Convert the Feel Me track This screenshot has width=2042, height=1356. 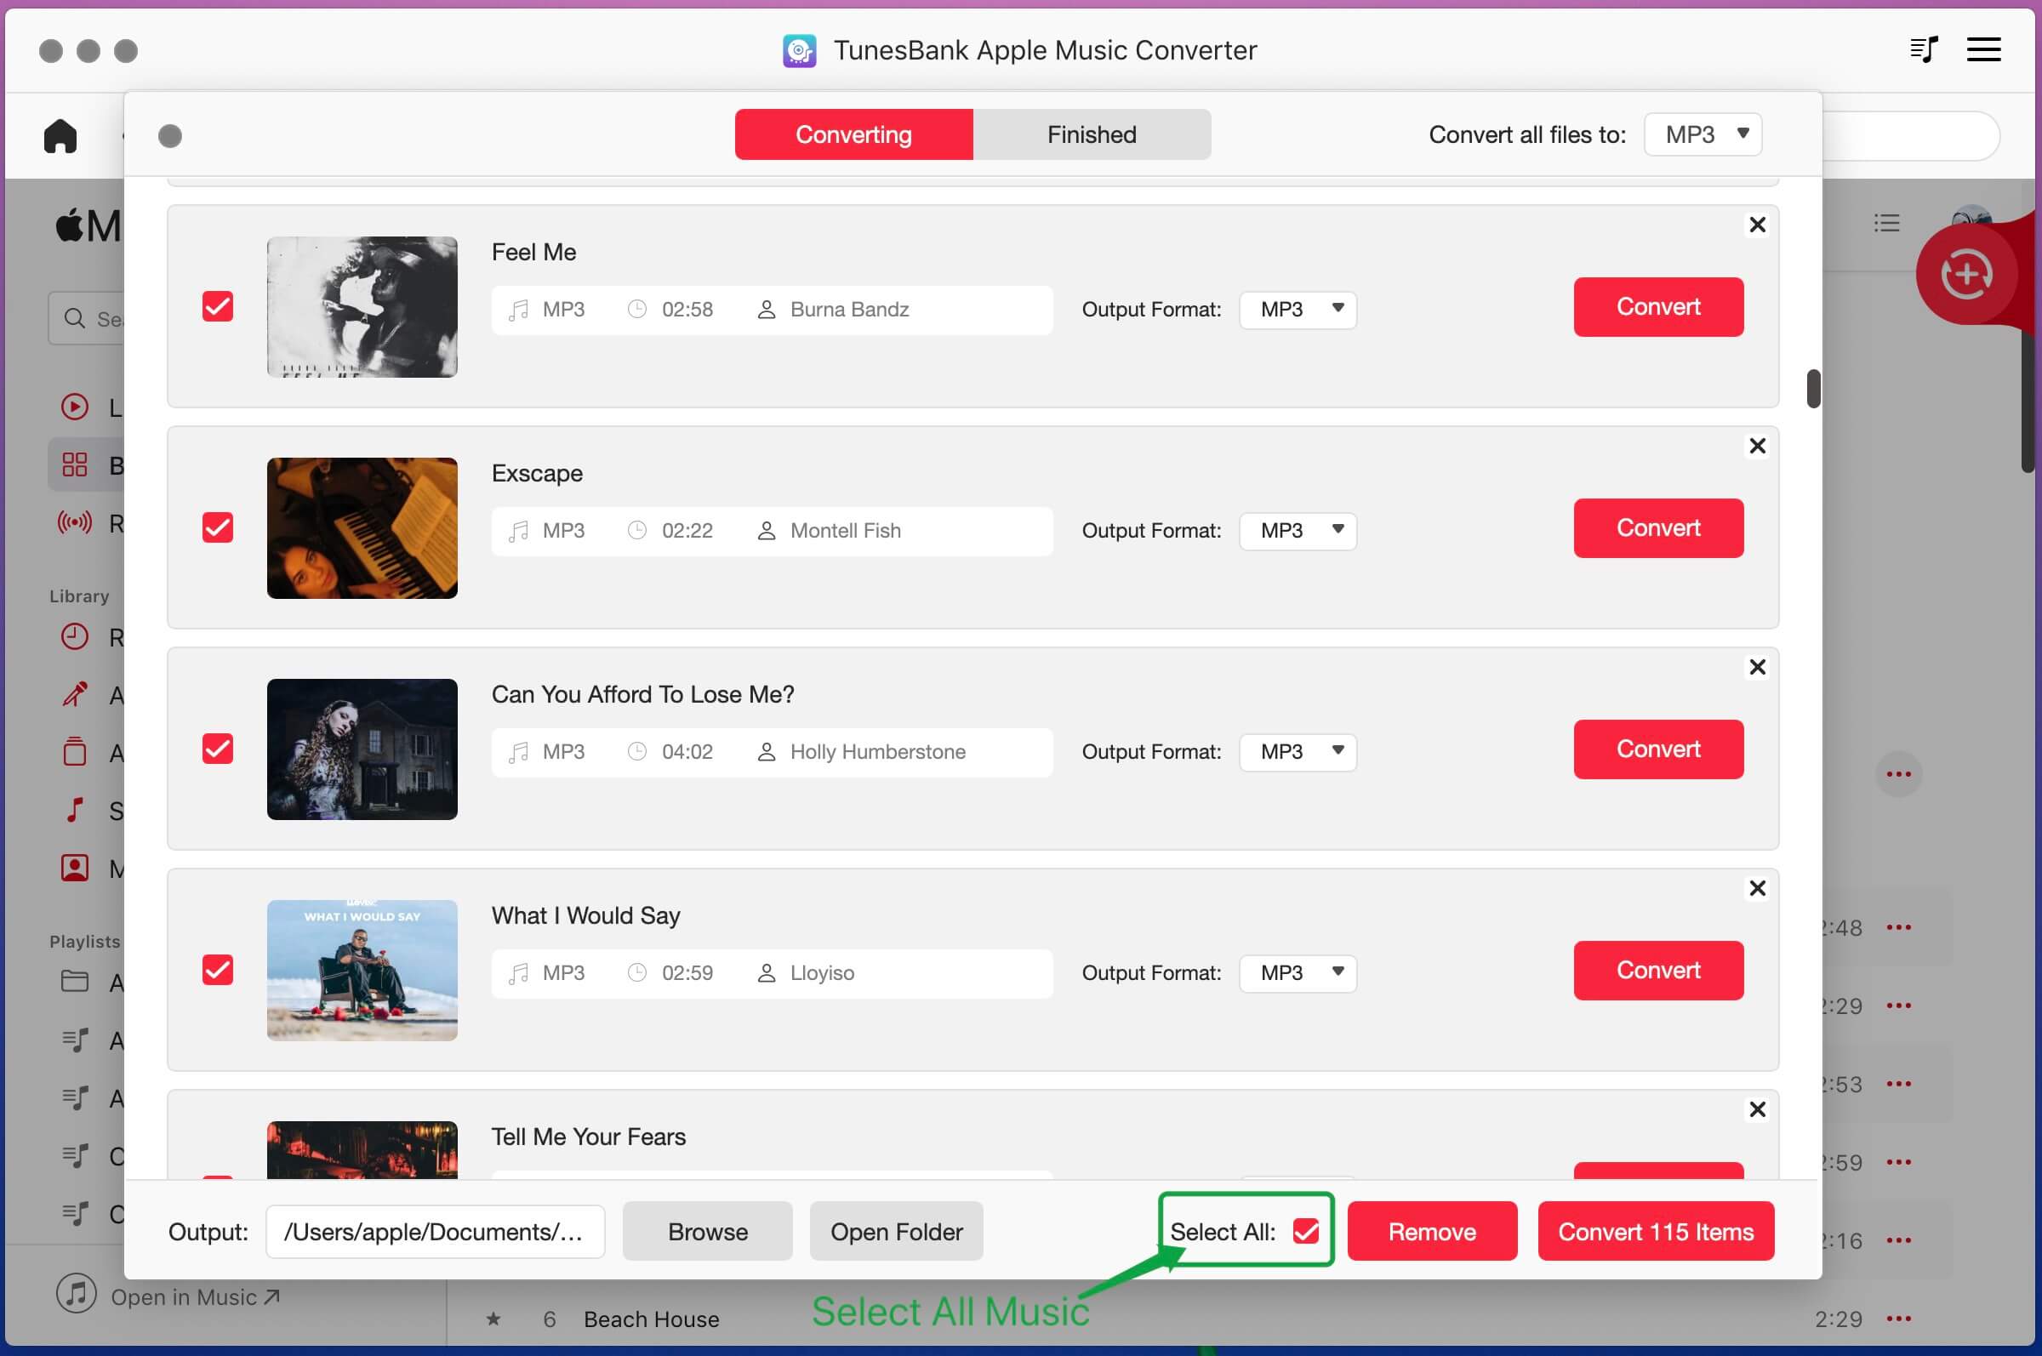click(x=1658, y=307)
